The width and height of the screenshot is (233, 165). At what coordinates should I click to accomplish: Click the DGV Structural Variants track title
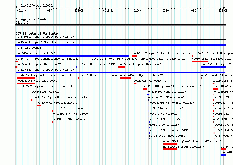coord(37,34)
